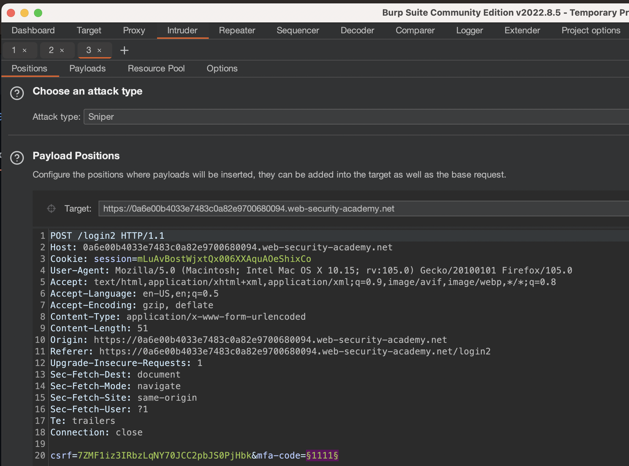The height and width of the screenshot is (466, 629).
Task: Close Intruder tab 2
Action: (62, 50)
